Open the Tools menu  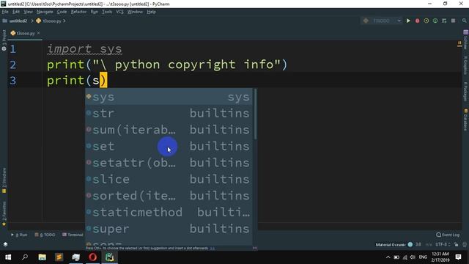click(x=107, y=12)
